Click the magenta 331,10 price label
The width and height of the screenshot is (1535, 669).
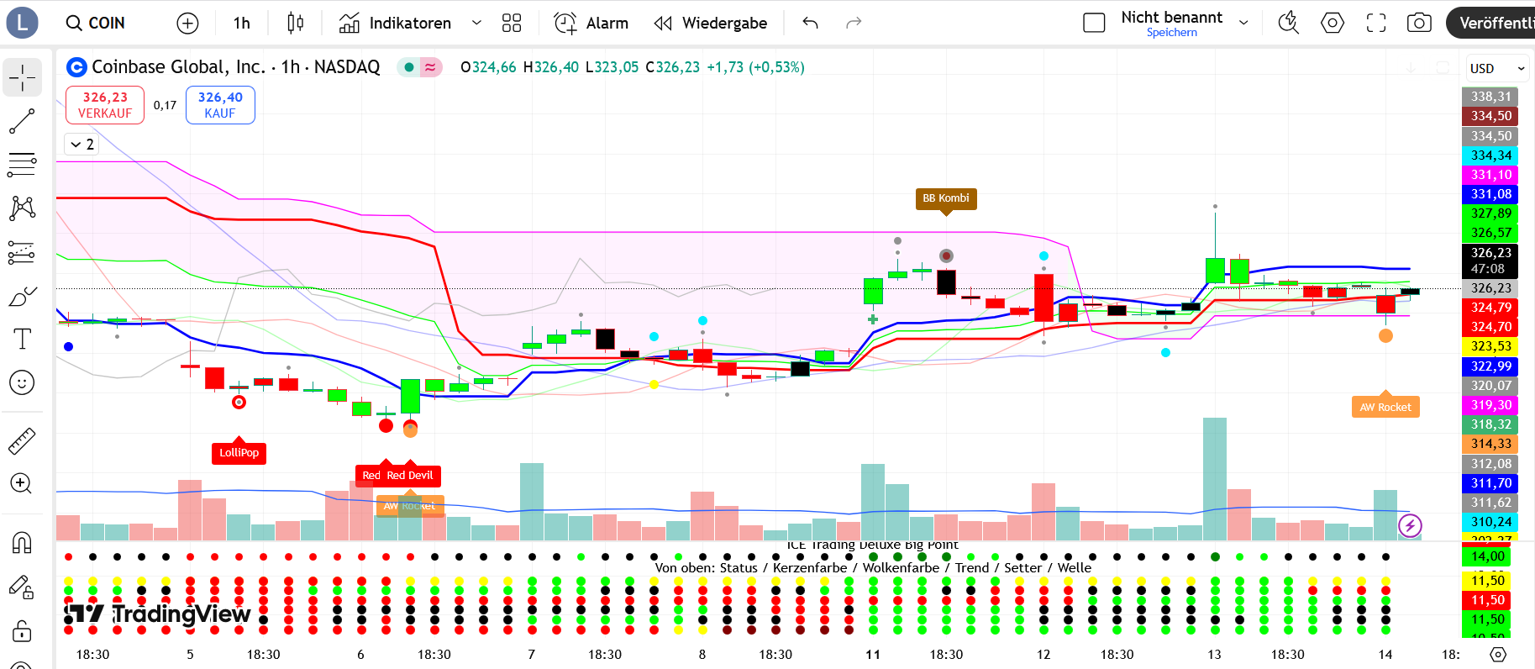(x=1490, y=175)
